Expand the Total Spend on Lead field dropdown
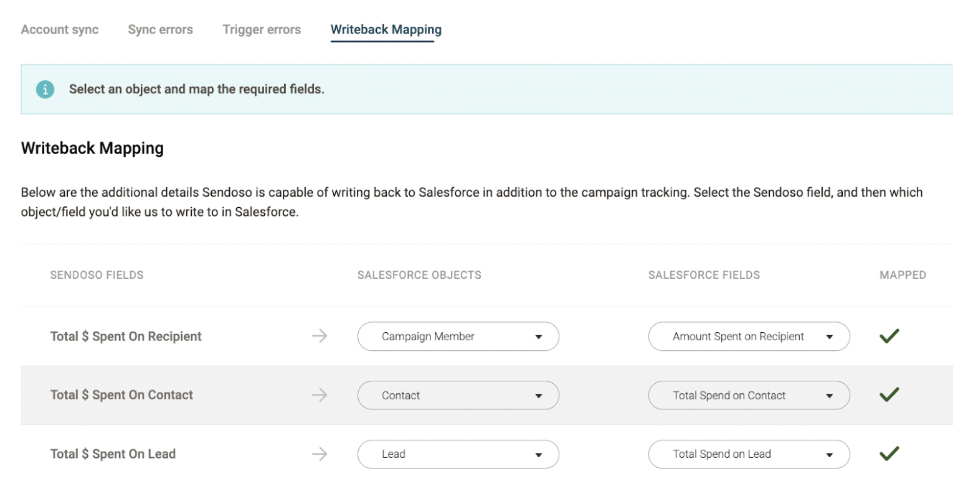Screen dimensions: 953x479 pyautogui.click(x=749, y=454)
